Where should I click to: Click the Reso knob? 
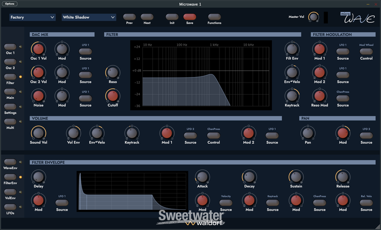click(x=113, y=72)
